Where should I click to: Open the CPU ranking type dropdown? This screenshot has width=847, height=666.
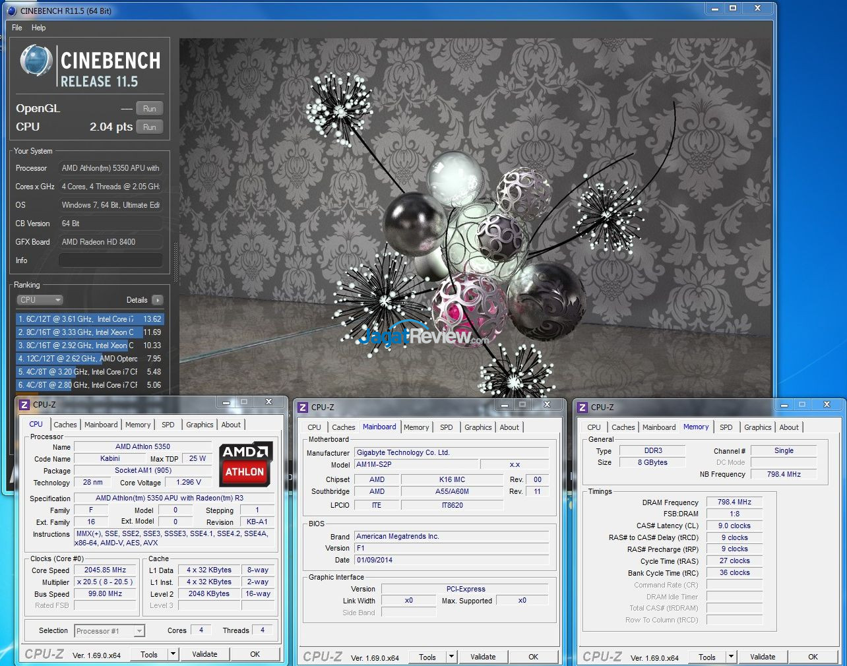(x=40, y=300)
